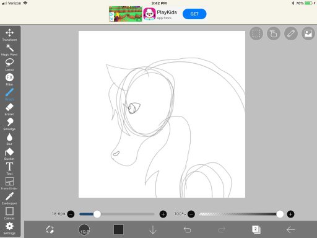Toggle brush and eraser switch icon
Screen dimensions: 317x238
(50, 229)
